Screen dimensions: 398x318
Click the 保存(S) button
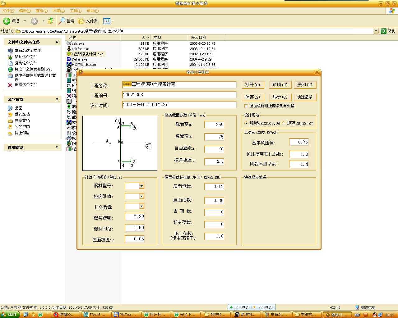pos(253,97)
